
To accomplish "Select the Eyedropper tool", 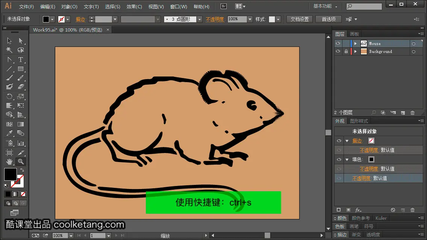I will tap(9, 133).
